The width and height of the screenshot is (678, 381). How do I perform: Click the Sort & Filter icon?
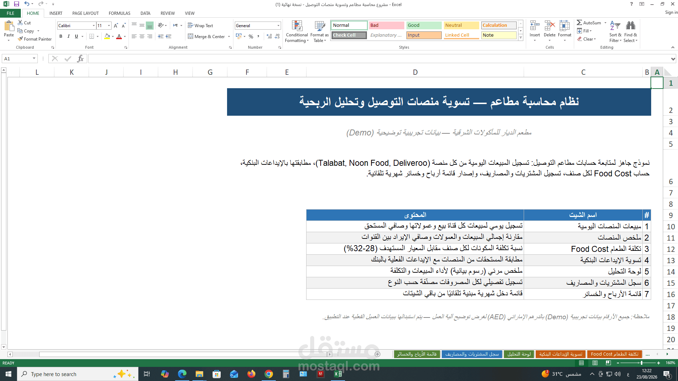(615, 26)
